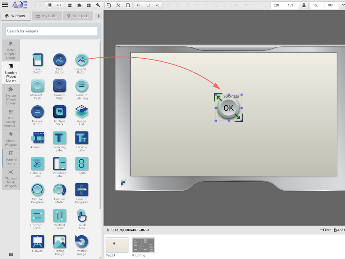The height and width of the screenshot is (259, 345).
Task: Switch to the My Collection tab
Action: [x=47, y=16]
